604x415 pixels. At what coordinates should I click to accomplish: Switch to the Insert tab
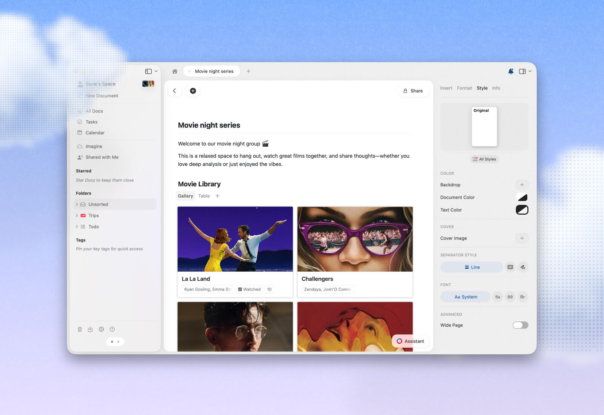pyautogui.click(x=446, y=88)
